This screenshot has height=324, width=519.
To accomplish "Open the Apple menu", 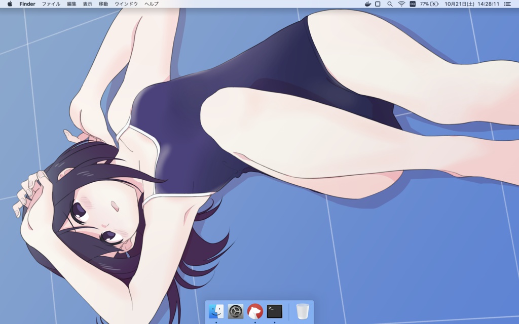I will [10, 4].
